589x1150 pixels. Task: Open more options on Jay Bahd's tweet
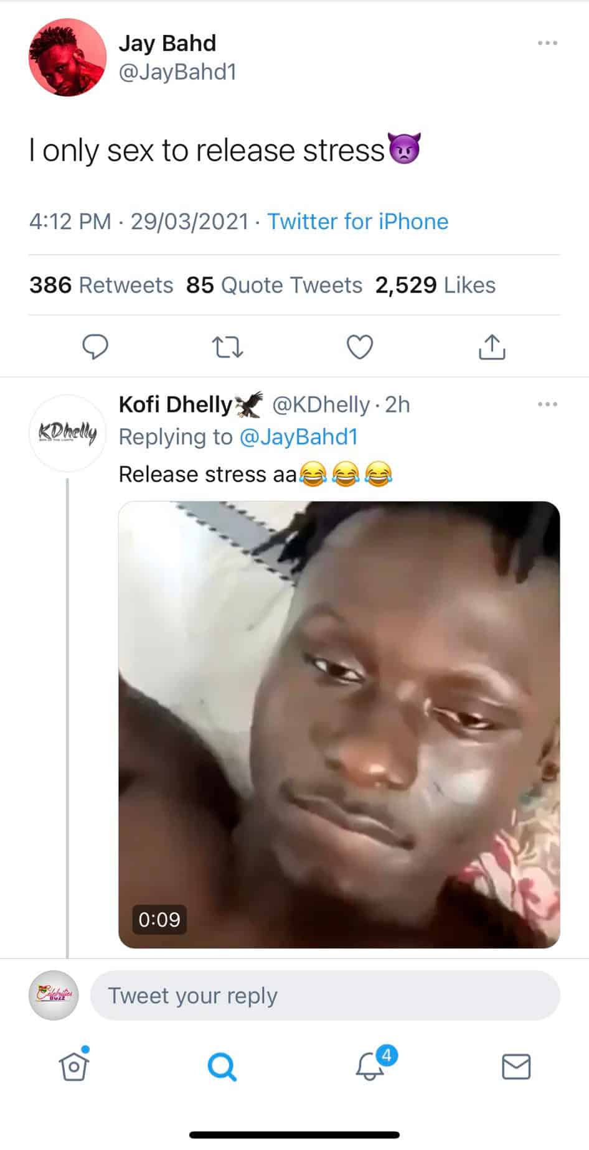coord(547,43)
